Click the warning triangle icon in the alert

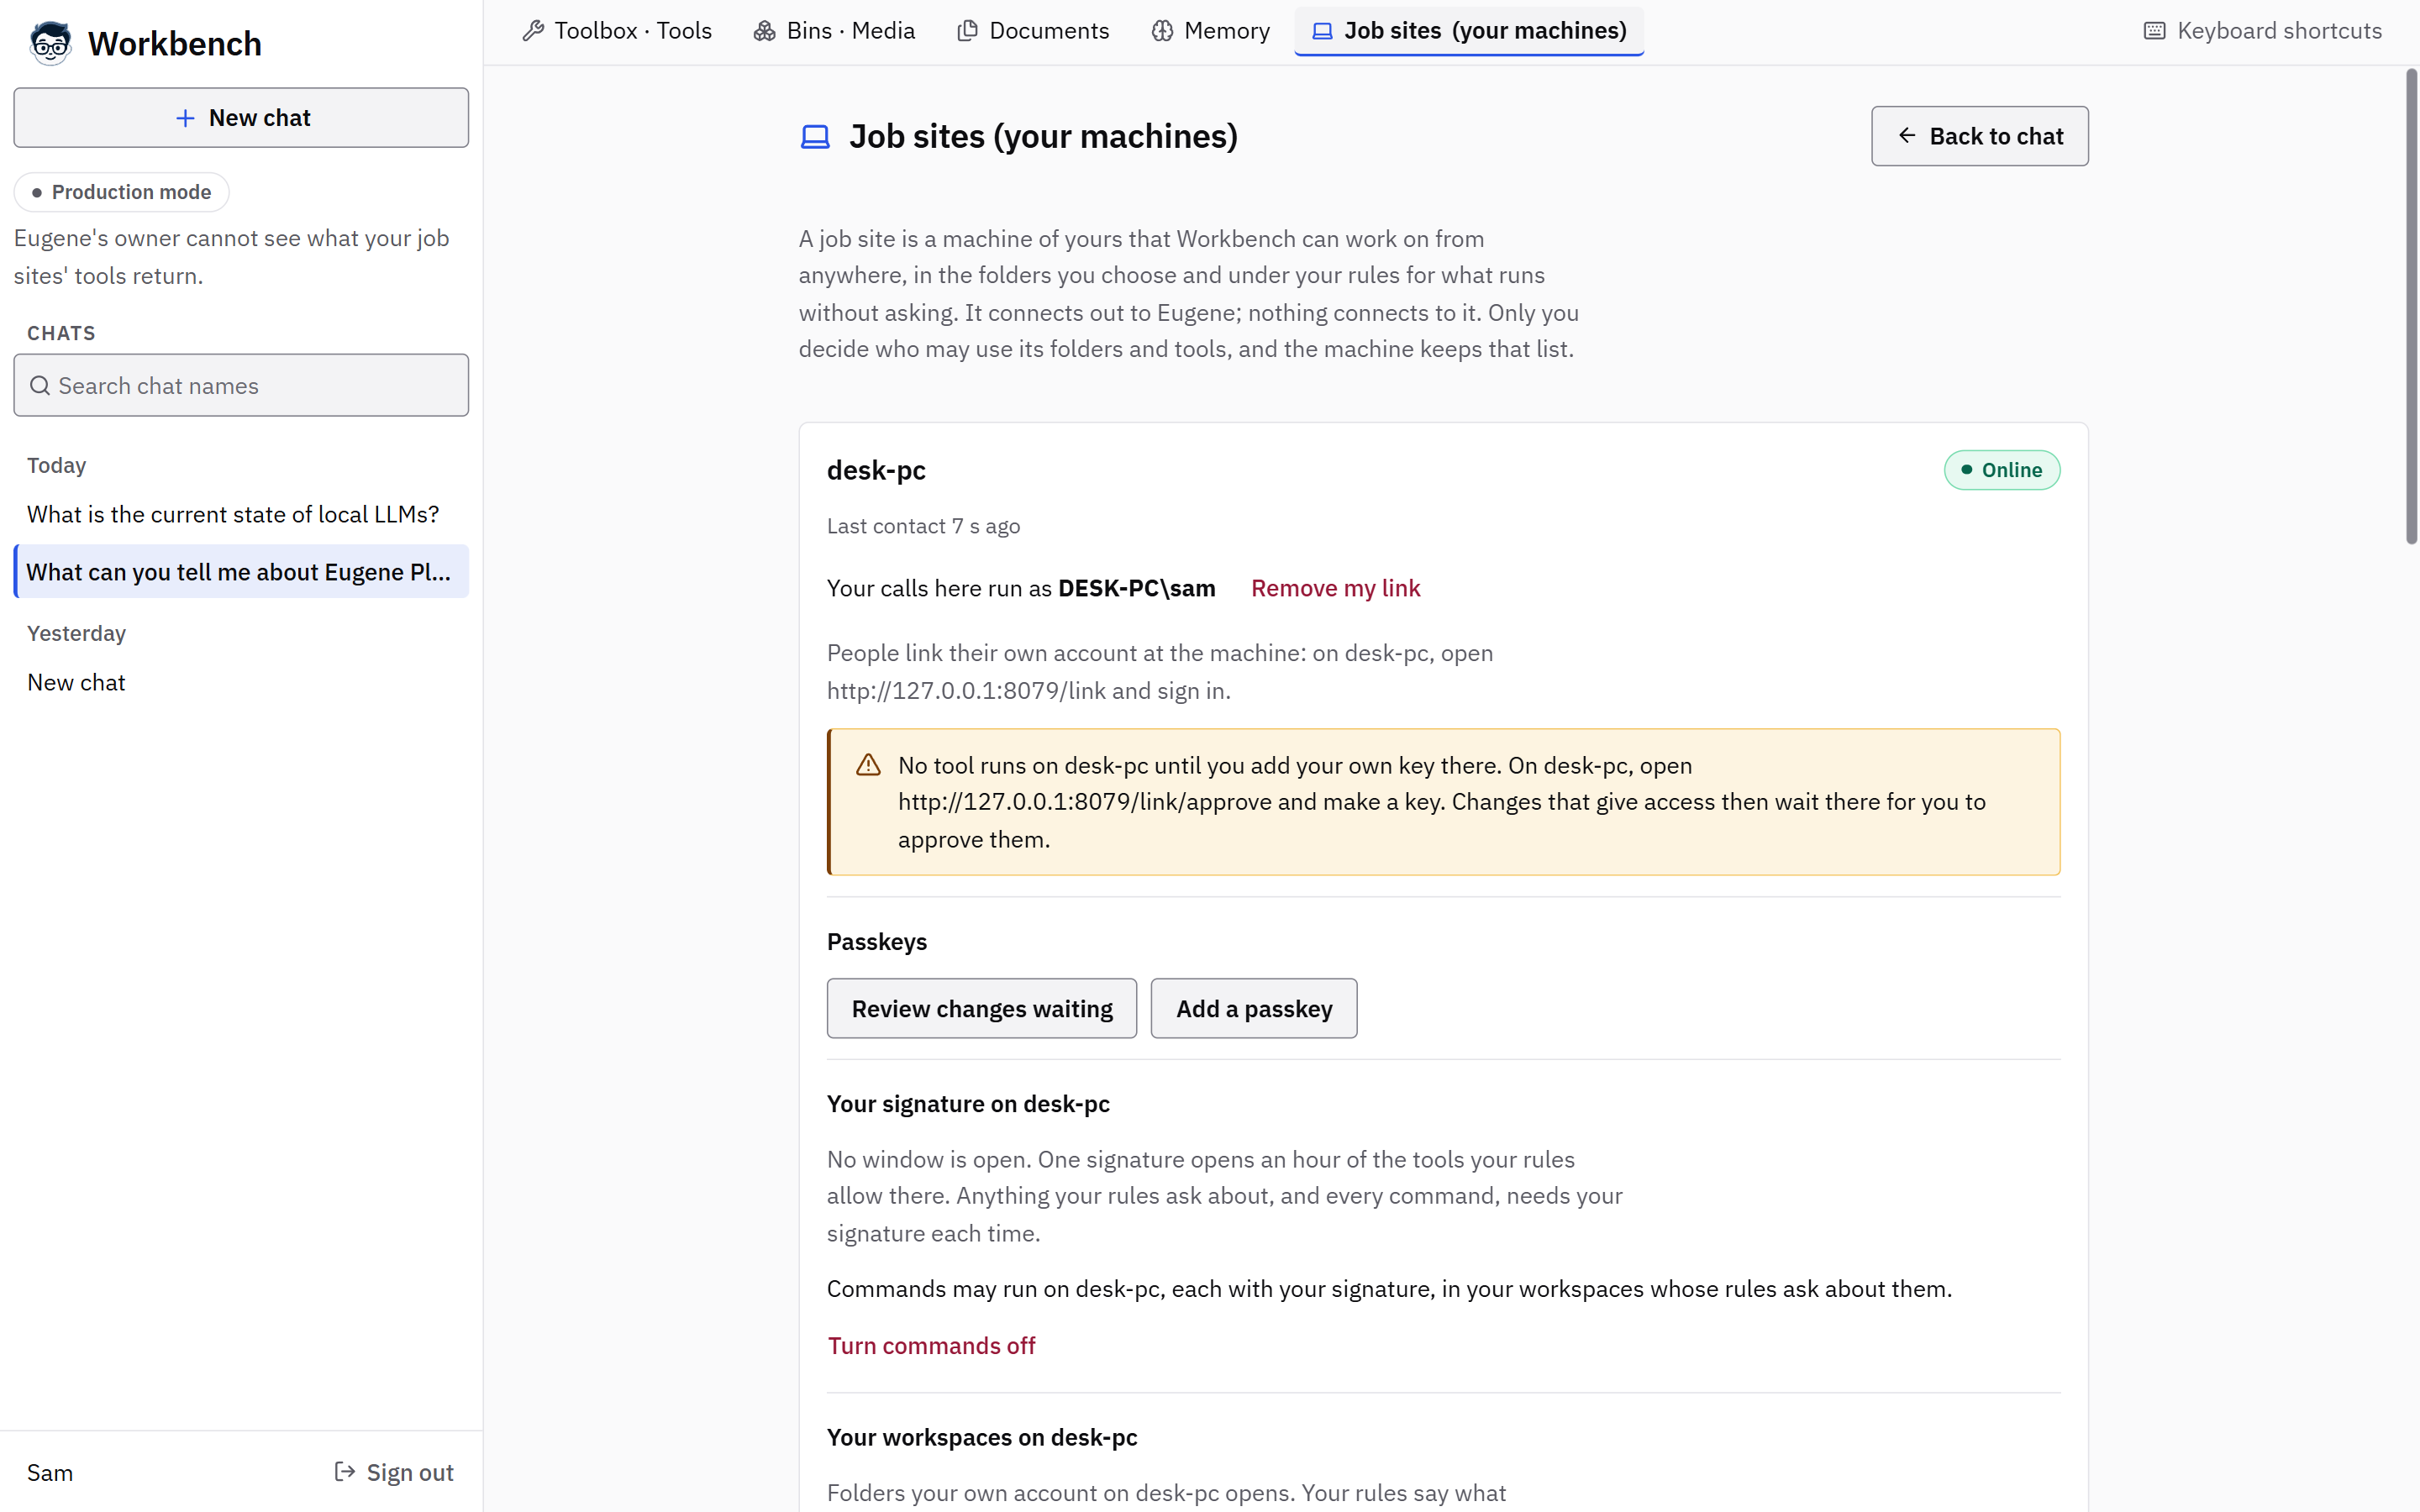point(868,765)
